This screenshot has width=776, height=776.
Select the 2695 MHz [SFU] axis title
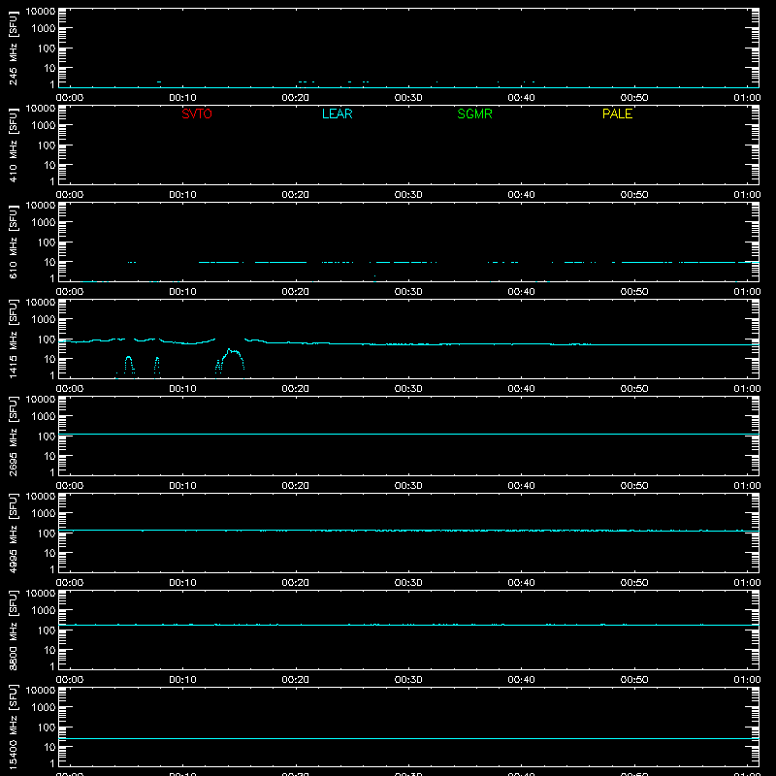coord(13,436)
